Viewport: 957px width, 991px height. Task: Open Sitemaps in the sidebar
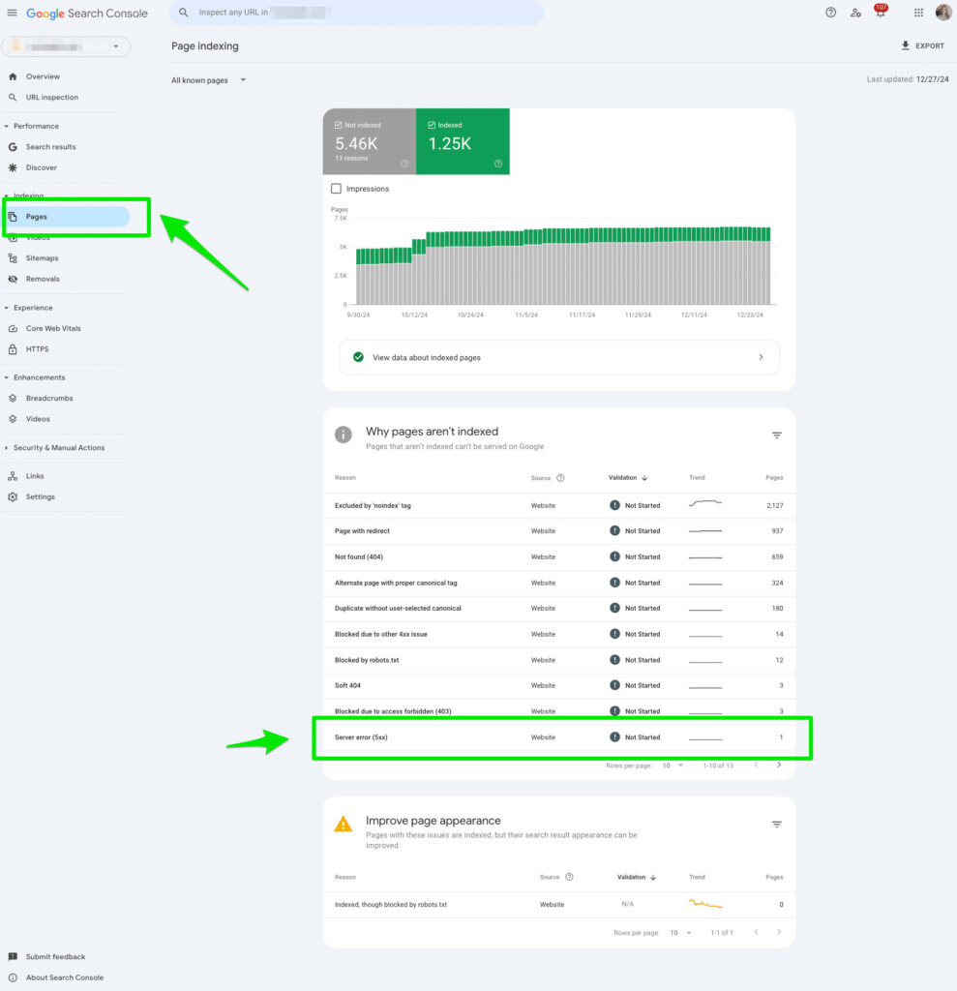tap(42, 258)
